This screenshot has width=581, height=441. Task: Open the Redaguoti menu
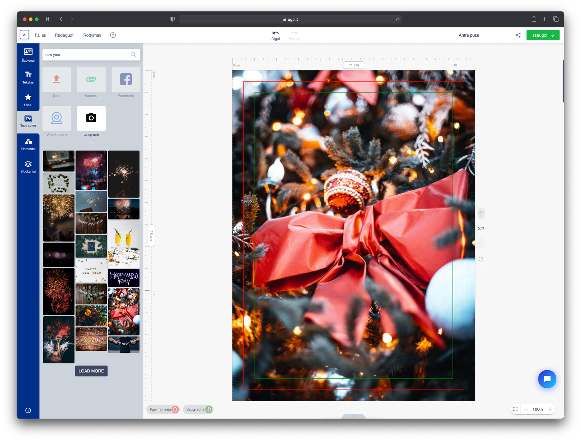pos(65,35)
